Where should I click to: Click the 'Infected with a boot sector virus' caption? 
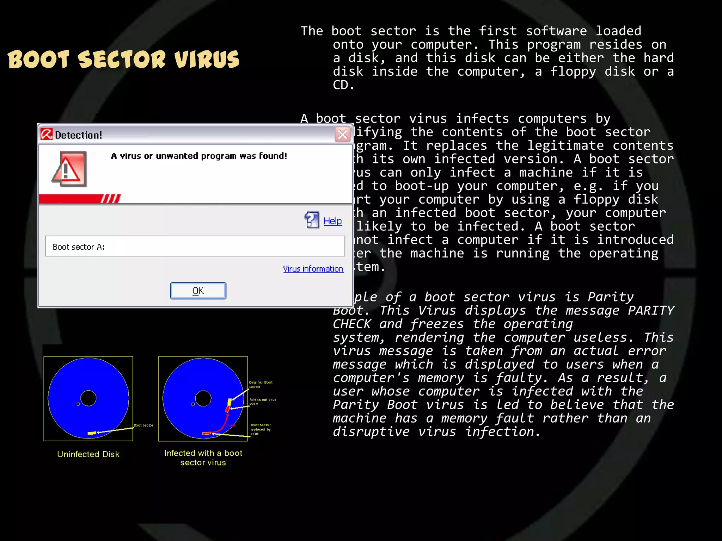click(x=203, y=458)
